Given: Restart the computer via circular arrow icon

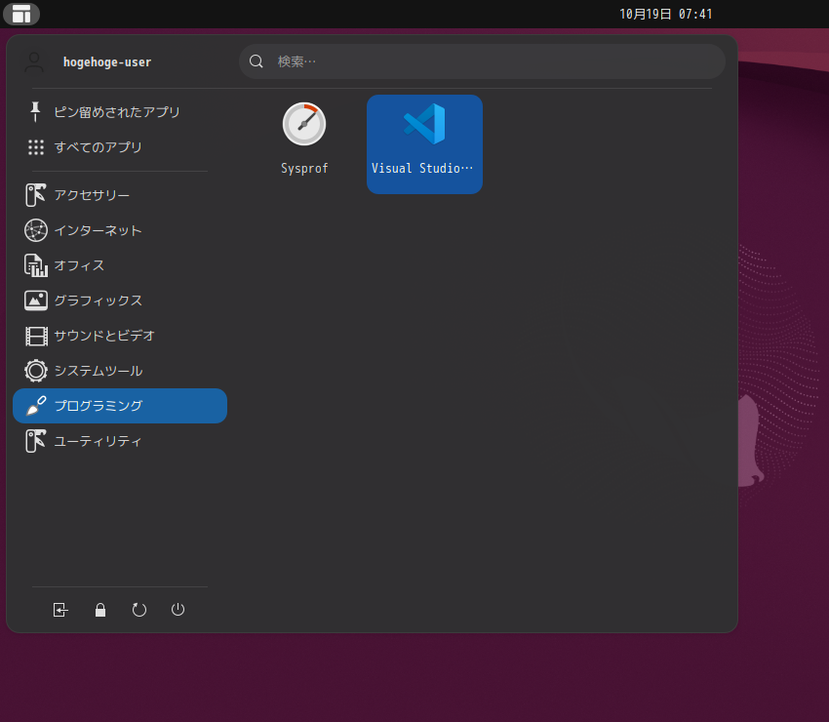Looking at the screenshot, I should 139,610.
